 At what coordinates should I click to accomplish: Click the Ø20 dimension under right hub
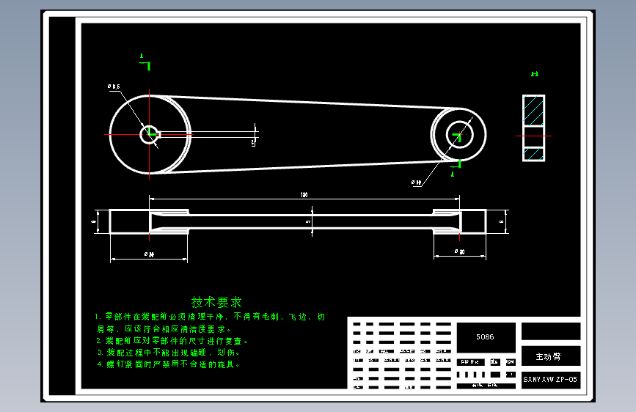pos(459,251)
